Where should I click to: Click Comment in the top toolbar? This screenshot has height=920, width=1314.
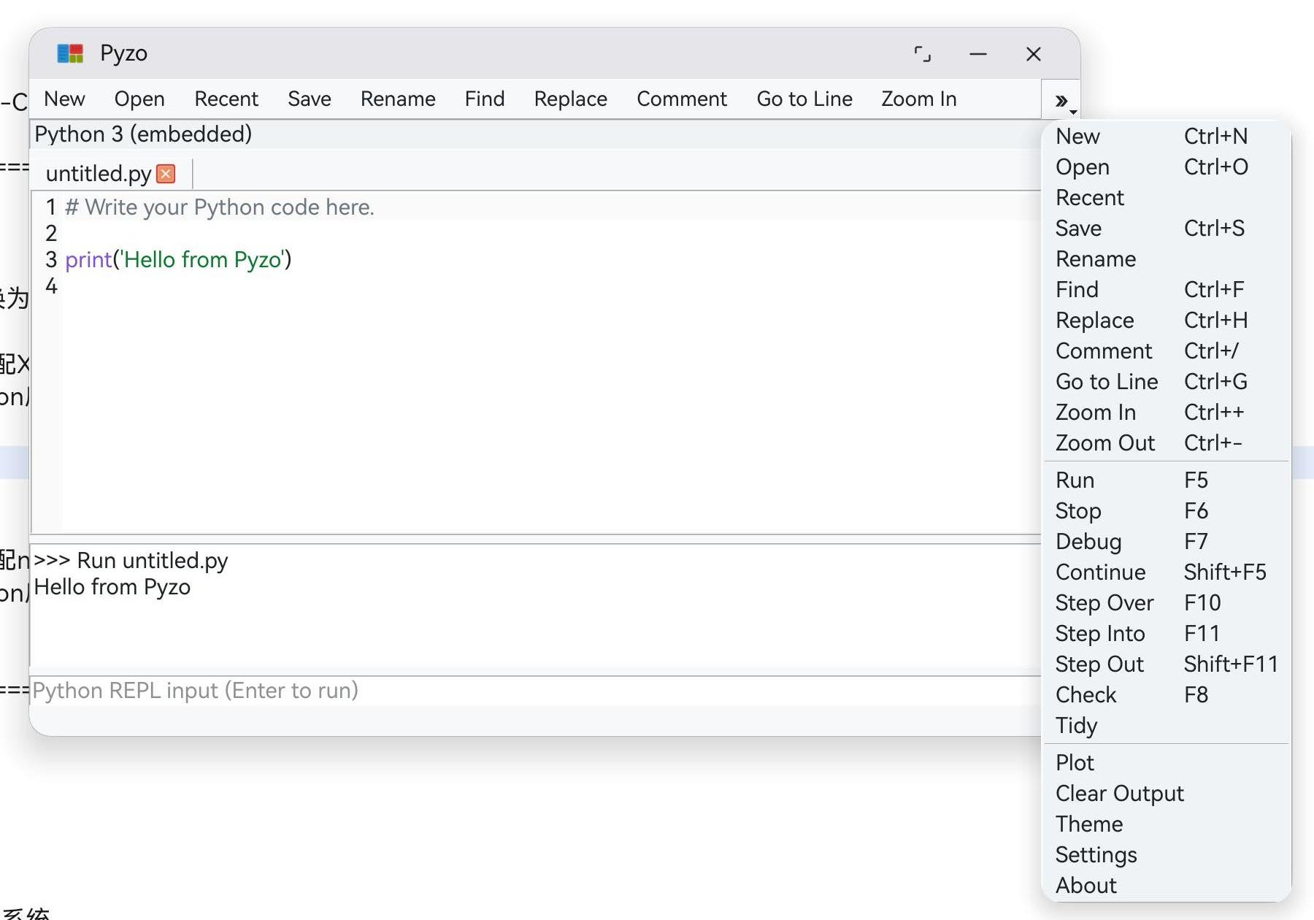pos(682,99)
